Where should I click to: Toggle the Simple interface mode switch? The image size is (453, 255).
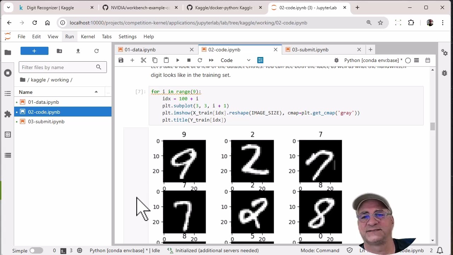coord(36,250)
